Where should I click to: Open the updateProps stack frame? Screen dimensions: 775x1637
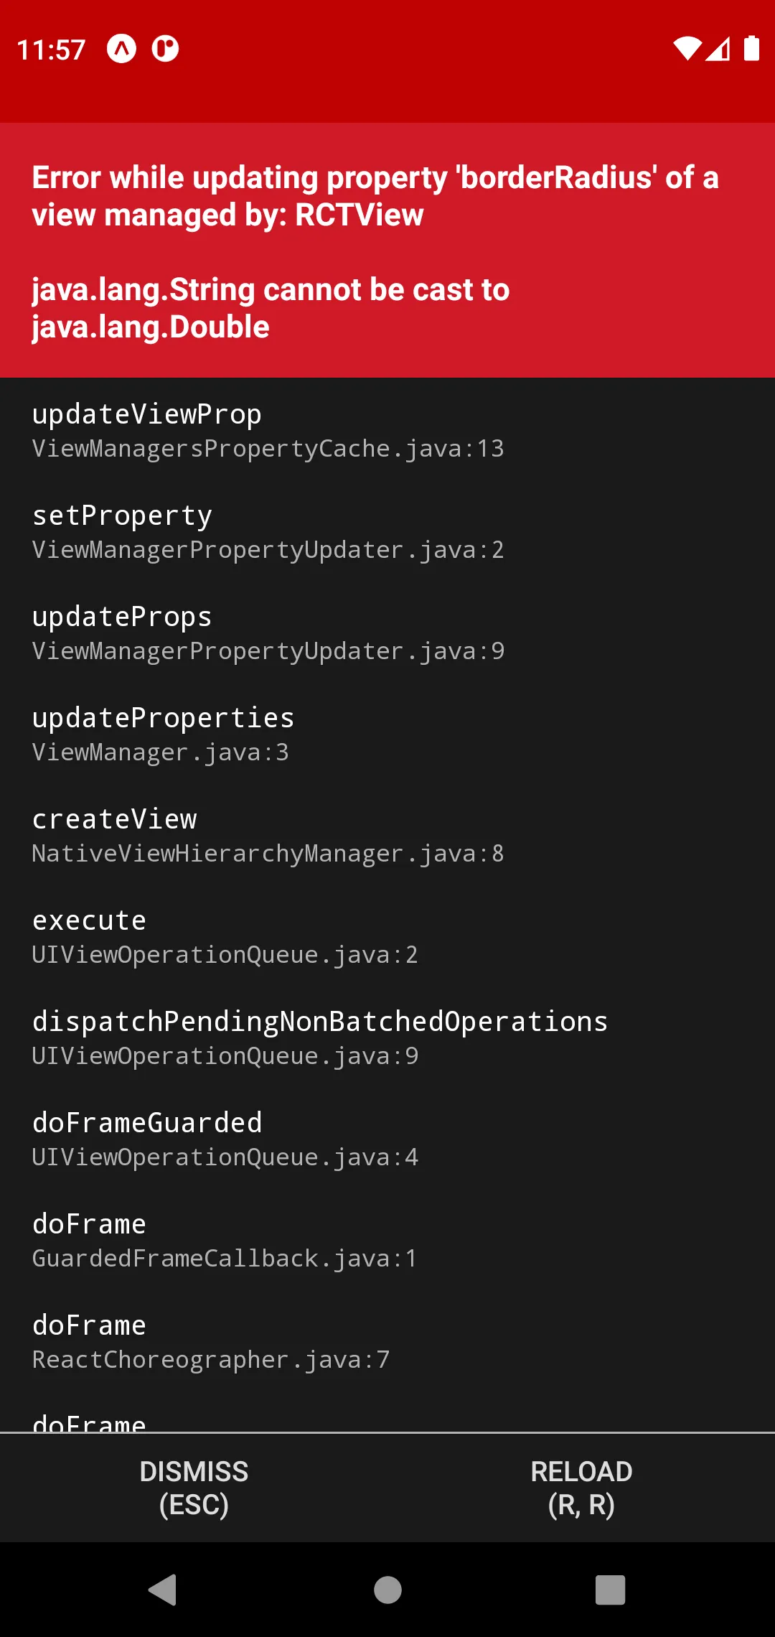[x=387, y=633]
